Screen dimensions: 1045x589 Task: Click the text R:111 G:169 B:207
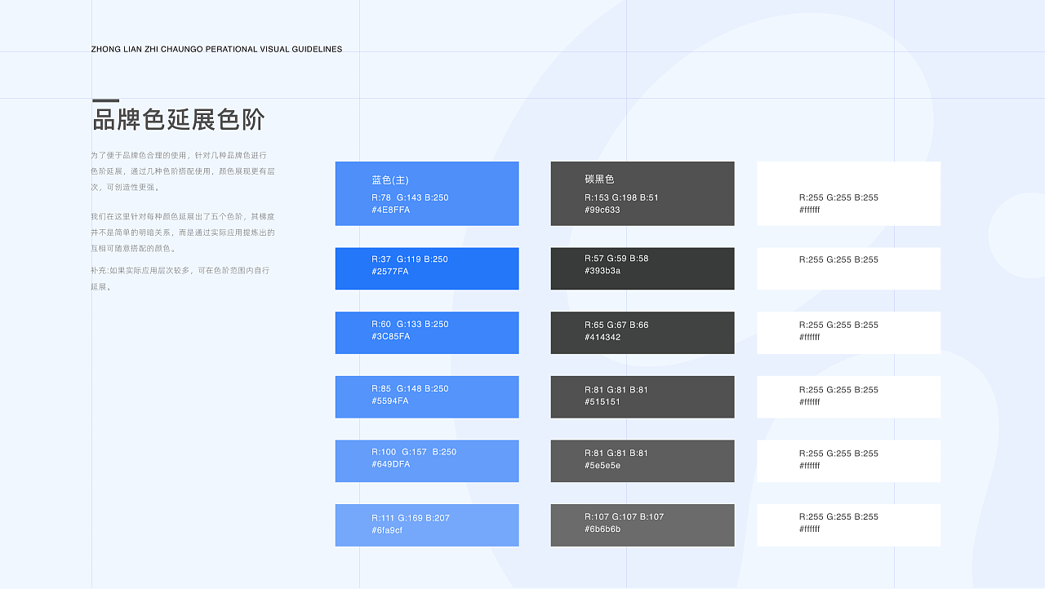pos(411,518)
